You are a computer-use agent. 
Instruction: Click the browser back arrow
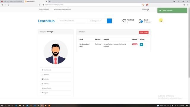(2, 5)
